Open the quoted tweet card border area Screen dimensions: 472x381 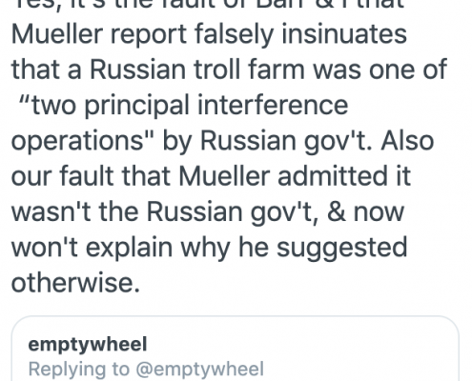[236, 349]
